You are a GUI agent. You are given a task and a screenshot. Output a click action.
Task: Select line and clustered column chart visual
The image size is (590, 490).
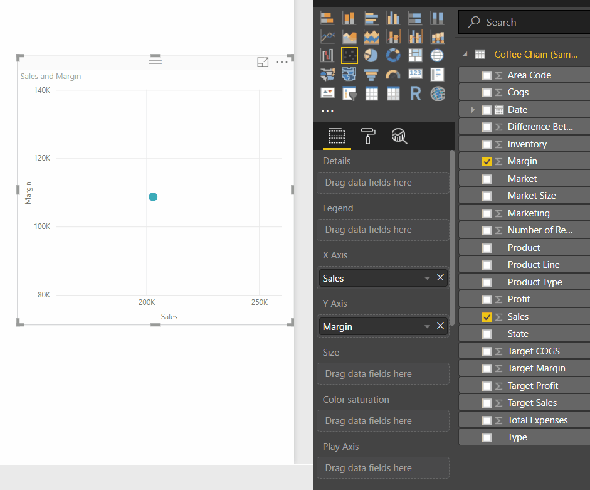[x=415, y=37]
